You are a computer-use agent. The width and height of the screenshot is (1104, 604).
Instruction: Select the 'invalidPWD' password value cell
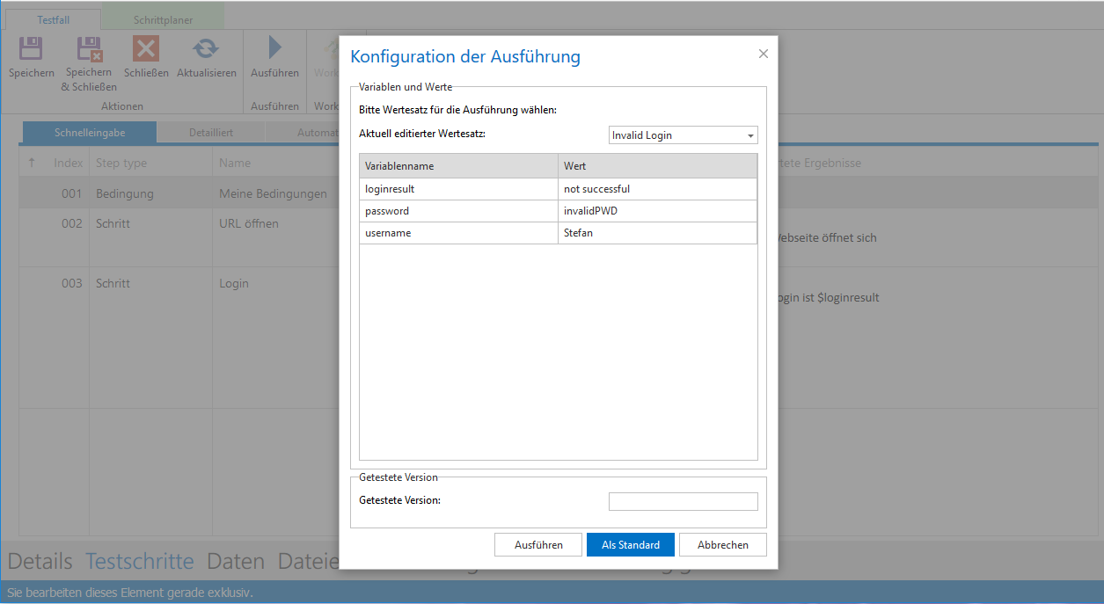656,211
